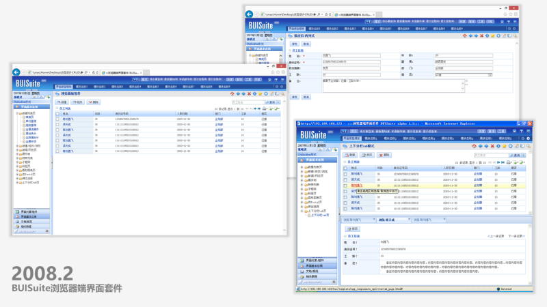Open the 界面元素/组件 sidebar section in left window
The width and height of the screenshot is (547, 307).
pos(31,211)
